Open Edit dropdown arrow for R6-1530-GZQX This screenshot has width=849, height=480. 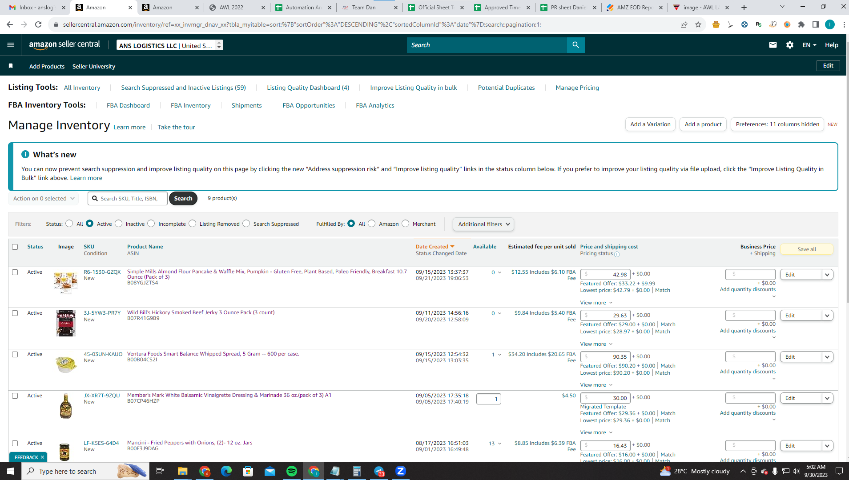(827, 275)
